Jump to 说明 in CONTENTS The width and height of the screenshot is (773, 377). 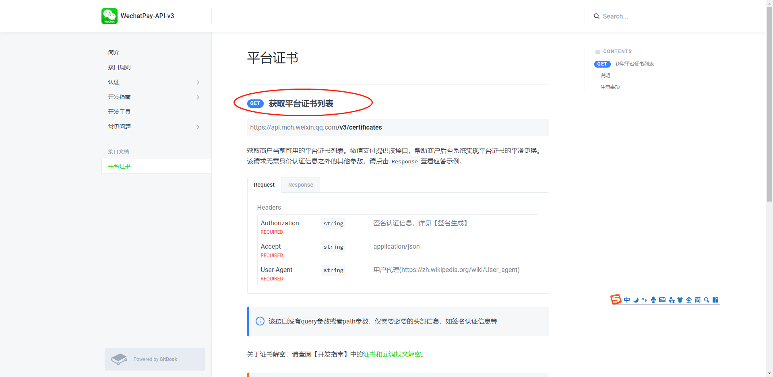pos(605,76)
